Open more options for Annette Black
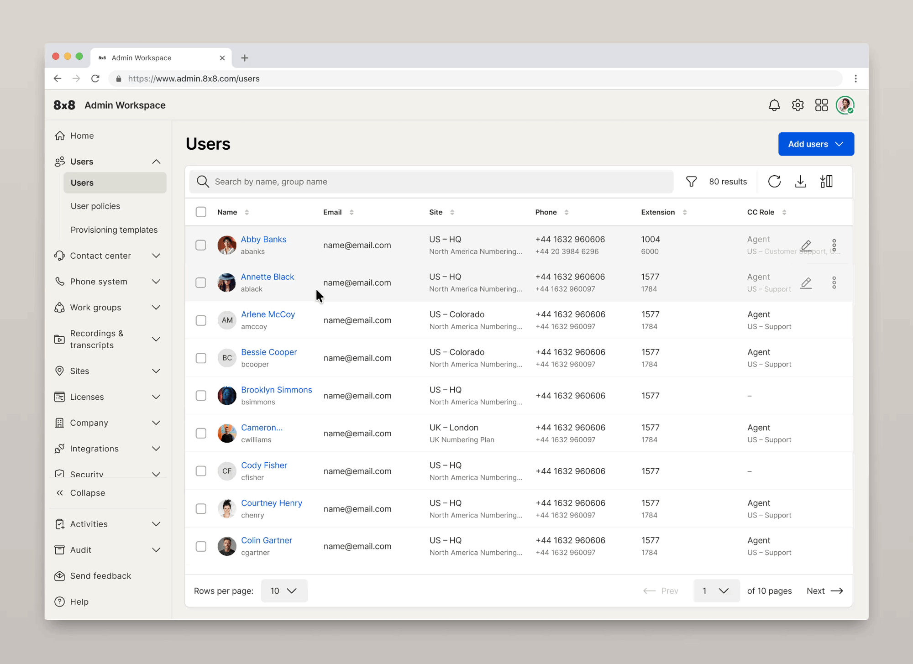The width and height of the screenshot is (913, 664). [834, 283]
